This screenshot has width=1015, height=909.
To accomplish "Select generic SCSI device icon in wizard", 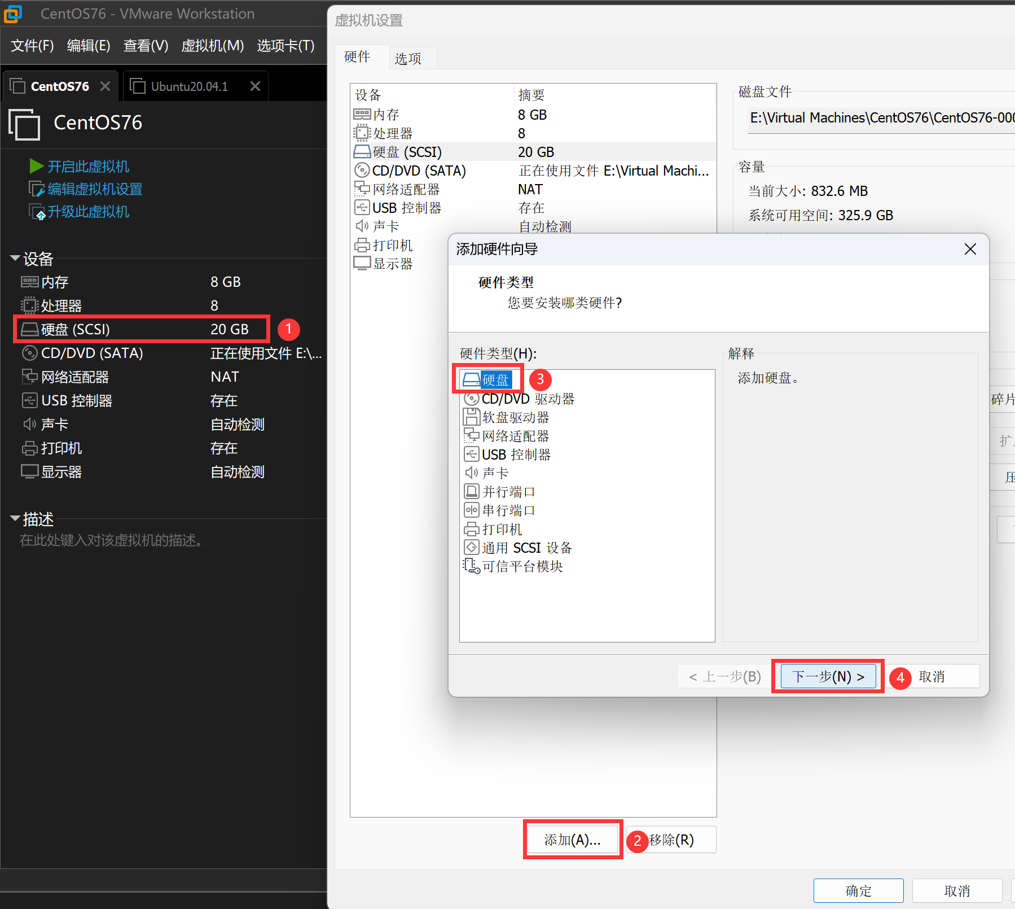I will [x=471, y=547].
